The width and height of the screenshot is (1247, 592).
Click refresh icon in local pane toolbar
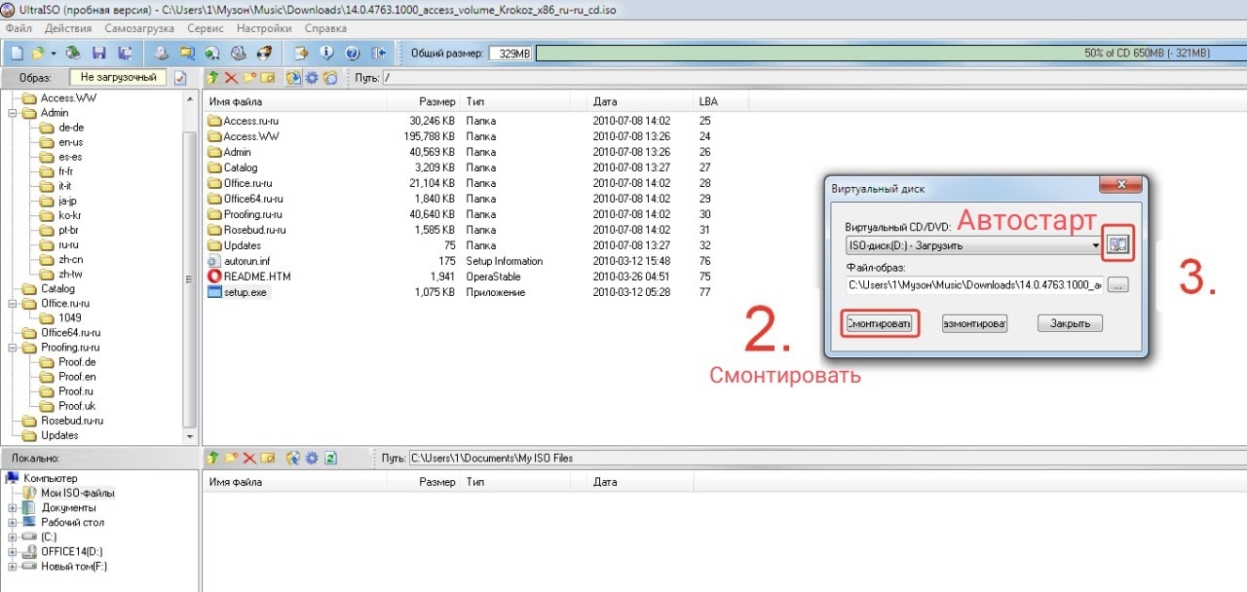coord(330,458)
